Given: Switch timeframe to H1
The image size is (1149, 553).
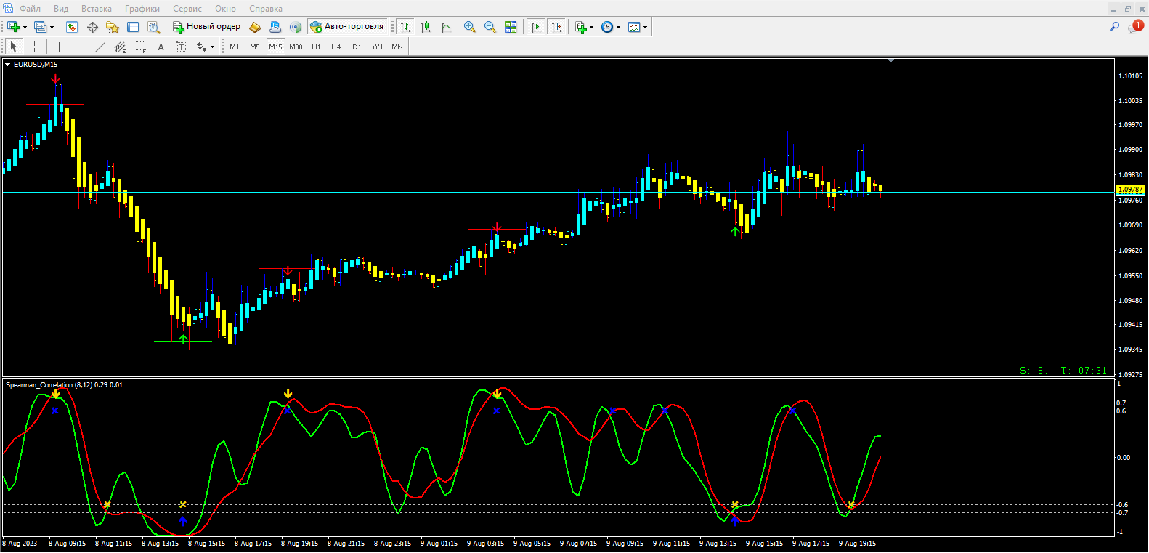Looking at the screenshot, I should point(316,47).
